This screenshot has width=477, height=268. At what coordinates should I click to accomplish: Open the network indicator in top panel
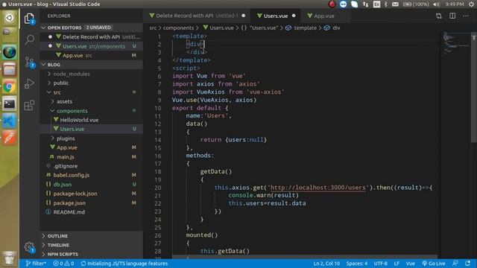[365, 4]
